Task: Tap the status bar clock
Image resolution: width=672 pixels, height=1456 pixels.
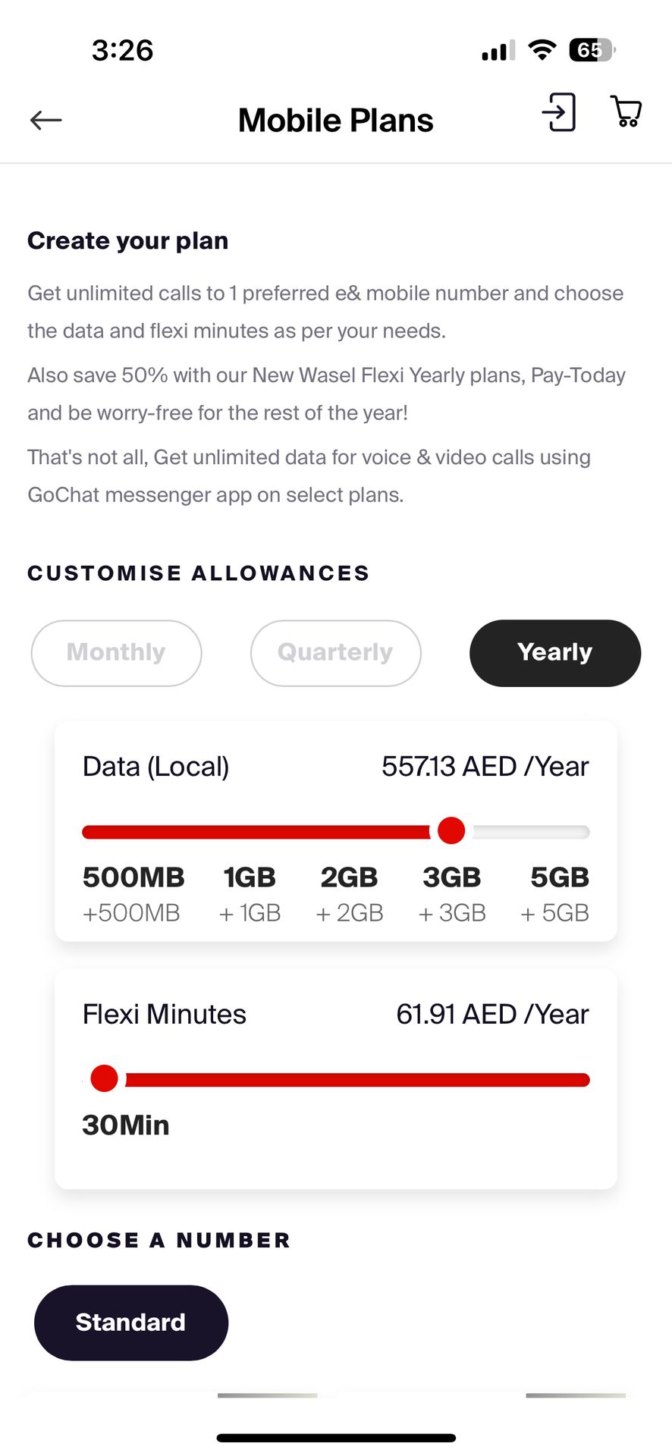Action: coord(122,51)
